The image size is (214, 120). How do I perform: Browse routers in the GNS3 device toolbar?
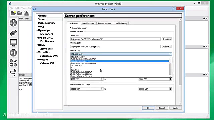(x=13, y=23)
